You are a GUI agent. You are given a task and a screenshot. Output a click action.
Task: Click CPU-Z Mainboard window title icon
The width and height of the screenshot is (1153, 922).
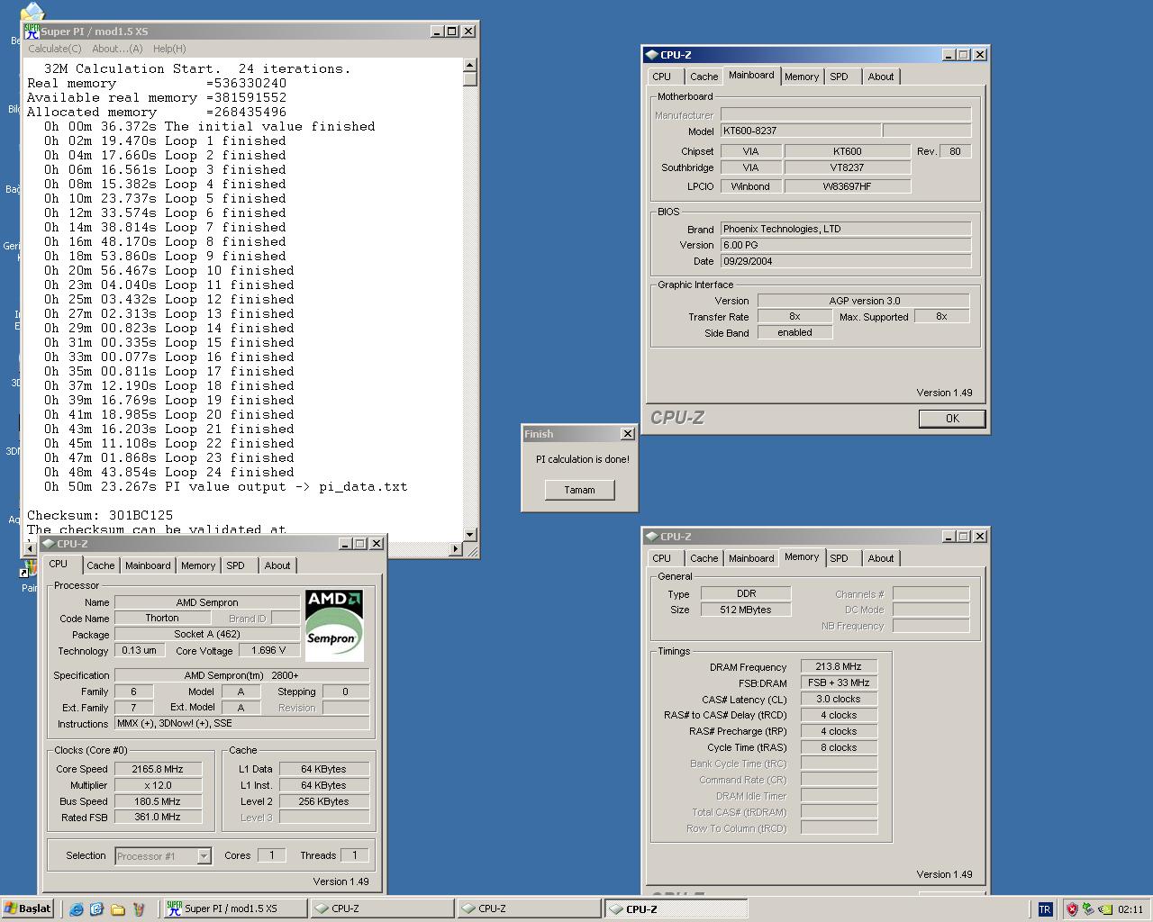click(x=652, y=55)
